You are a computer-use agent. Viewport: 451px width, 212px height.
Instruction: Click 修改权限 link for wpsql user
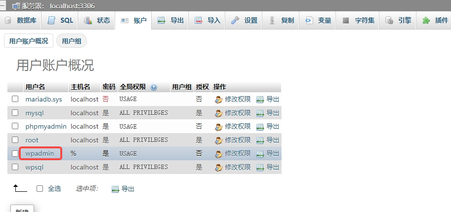pyautogui.click(x=238, y=167)
